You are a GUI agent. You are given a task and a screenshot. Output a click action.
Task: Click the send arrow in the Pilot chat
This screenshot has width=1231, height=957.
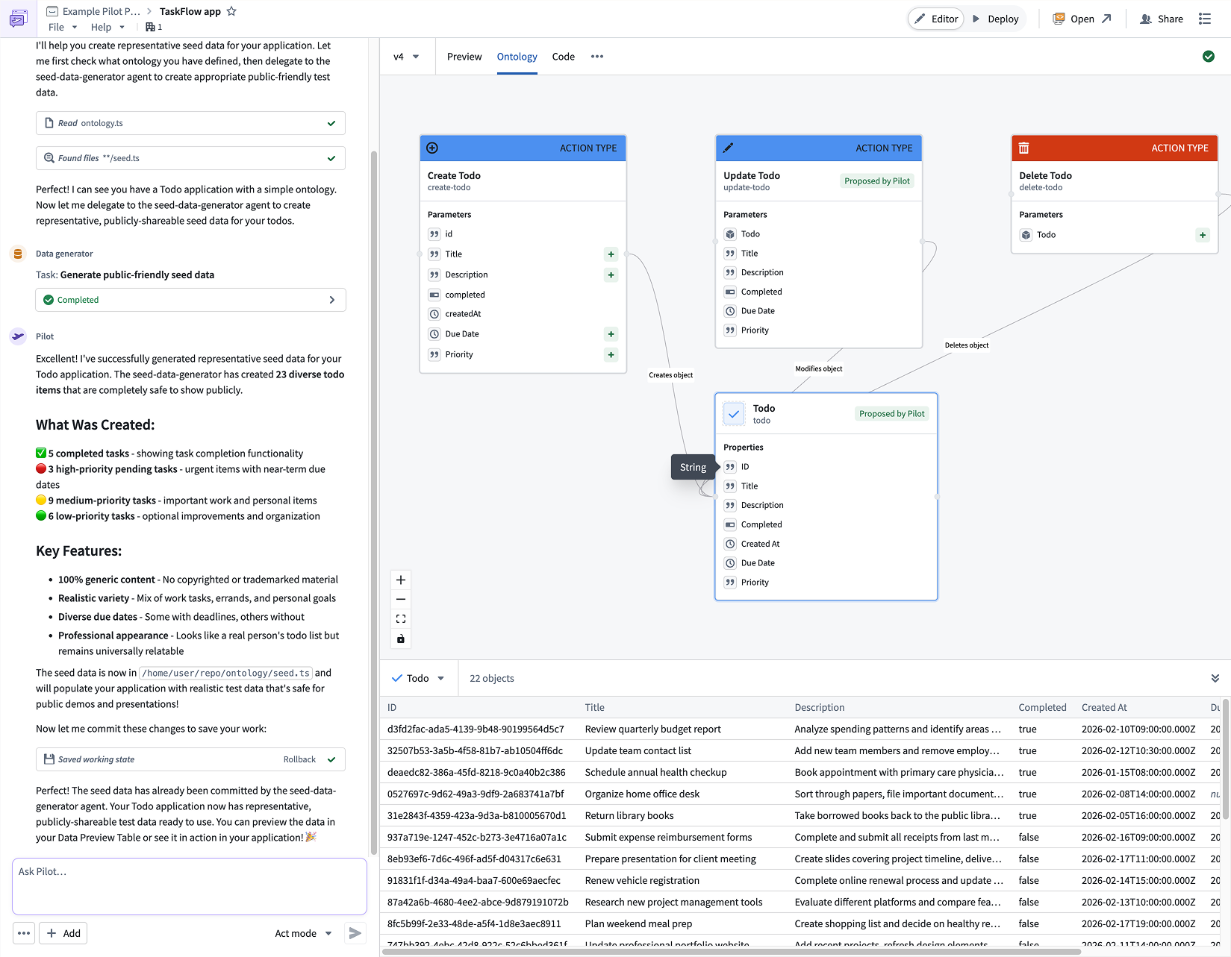point(355,932)
